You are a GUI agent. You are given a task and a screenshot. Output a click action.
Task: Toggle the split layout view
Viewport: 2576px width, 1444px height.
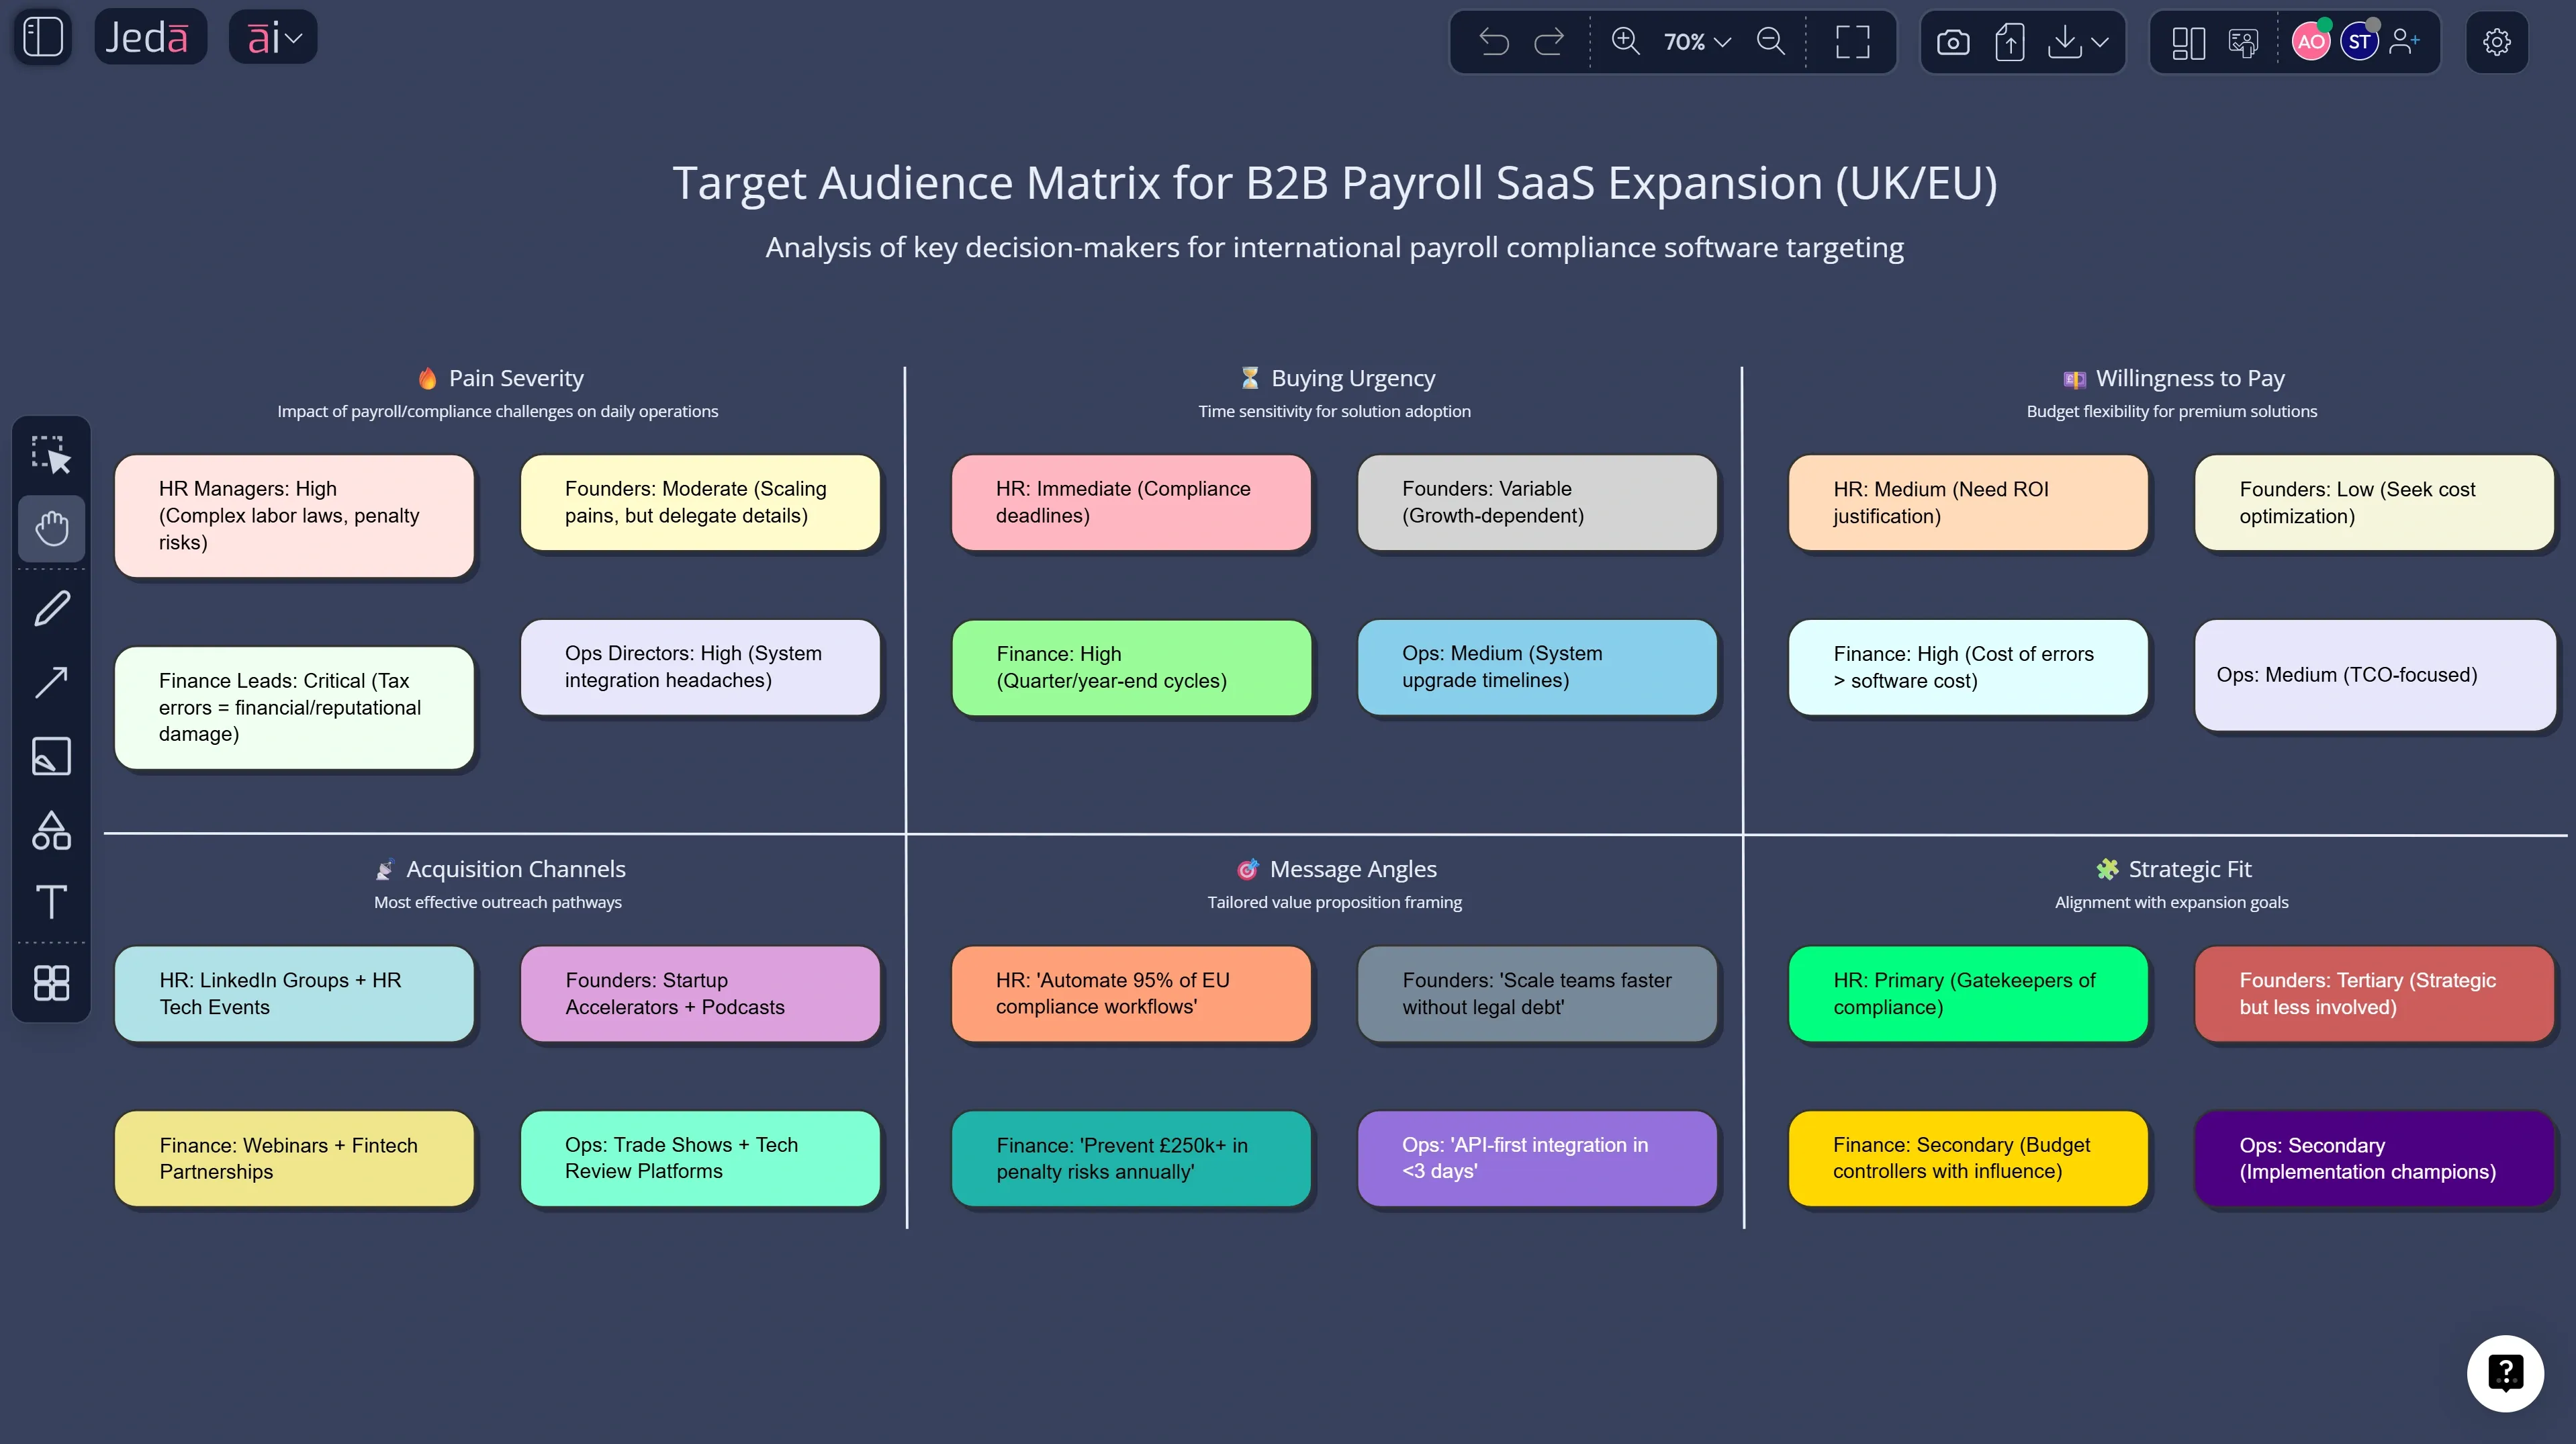[x=2188, y=42]
